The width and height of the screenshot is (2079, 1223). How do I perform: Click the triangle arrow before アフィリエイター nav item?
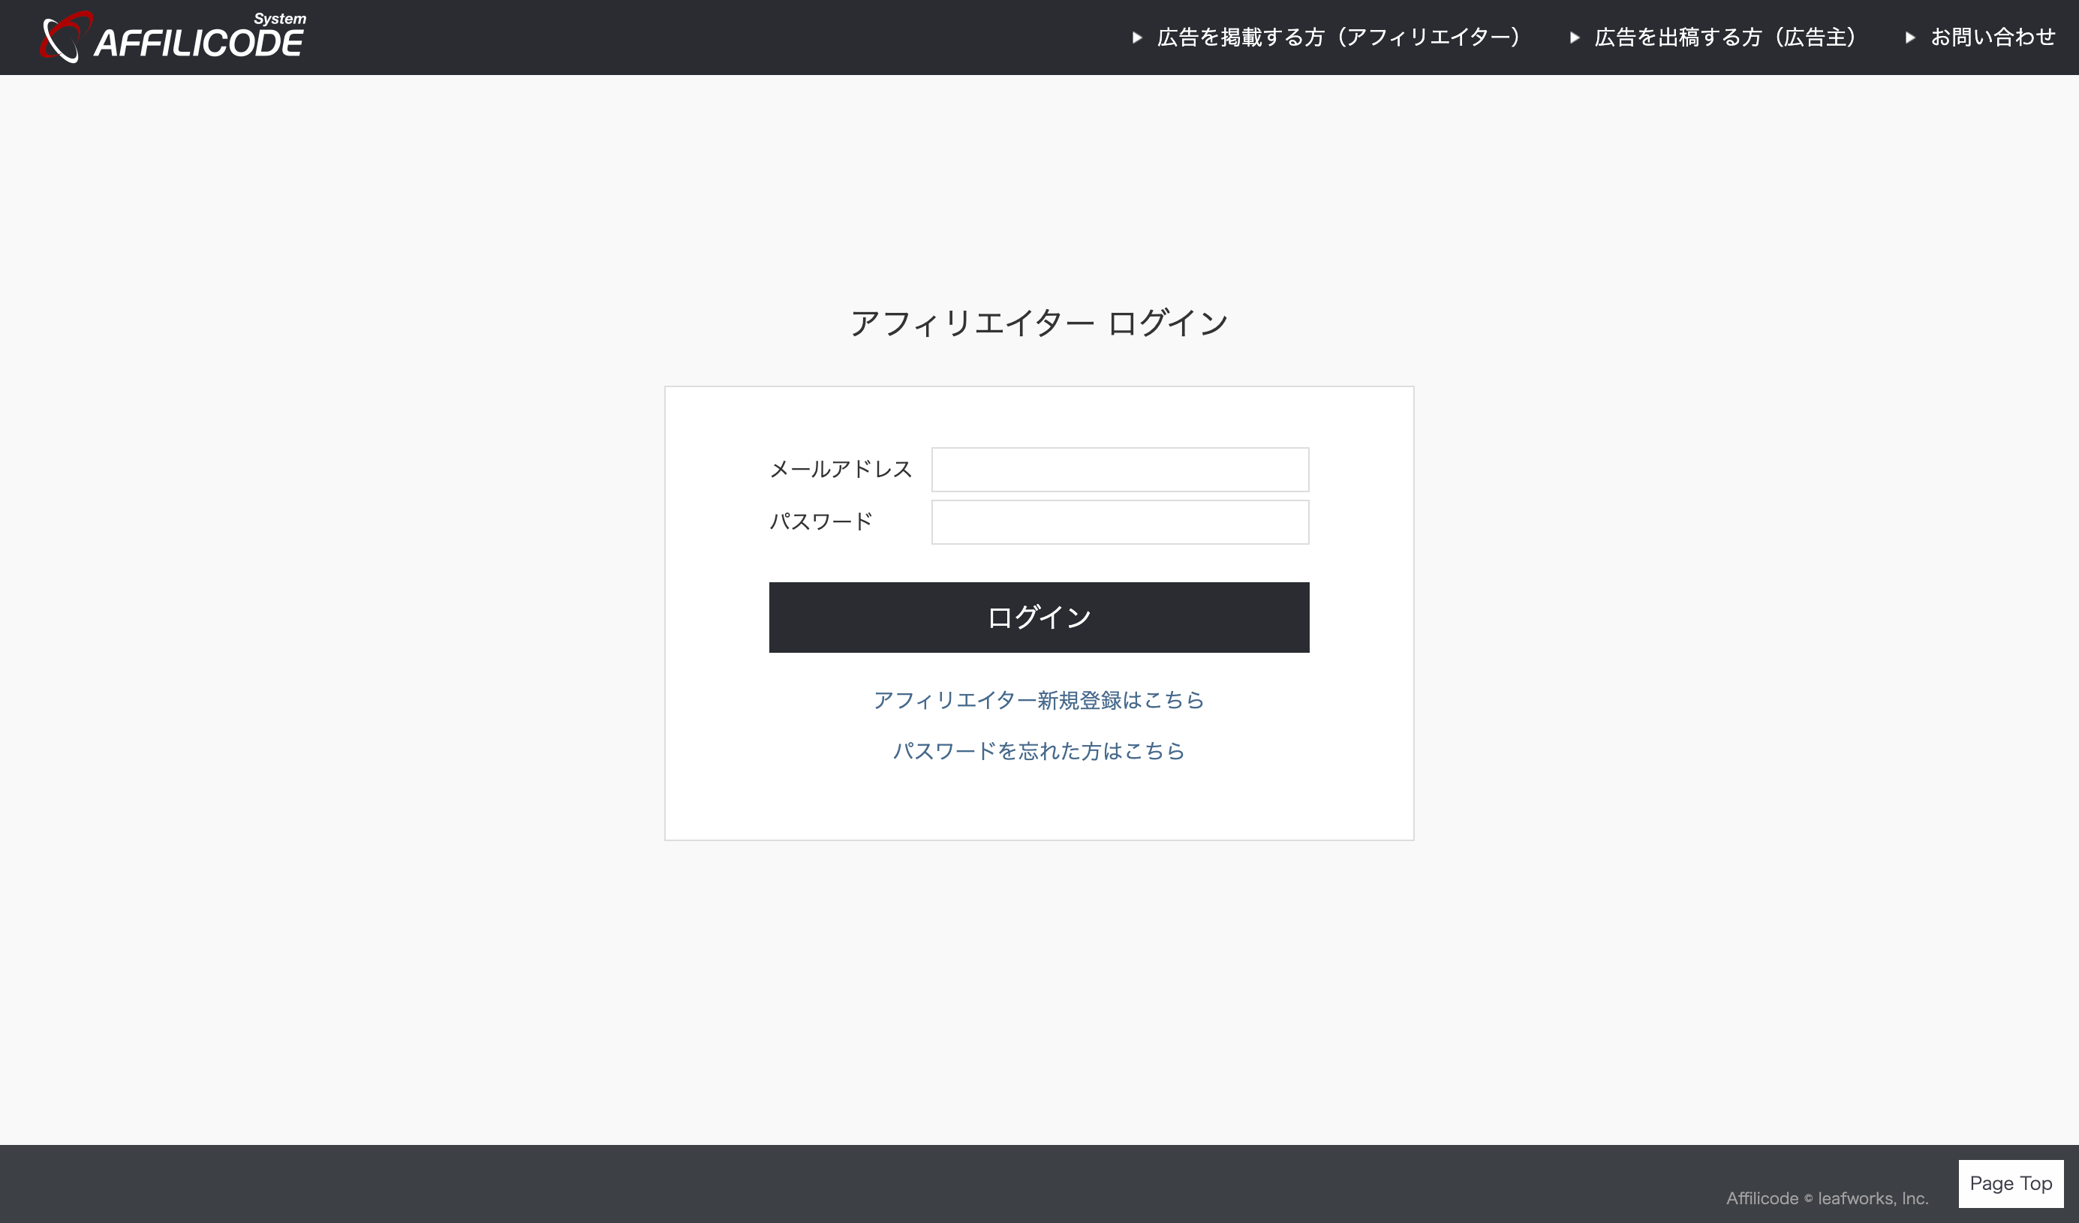click(x=1137, y=38)
